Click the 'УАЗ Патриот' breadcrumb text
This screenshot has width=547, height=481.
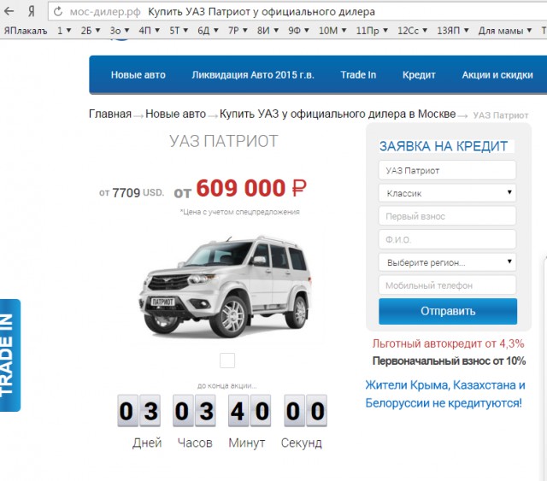click(501, 115)
